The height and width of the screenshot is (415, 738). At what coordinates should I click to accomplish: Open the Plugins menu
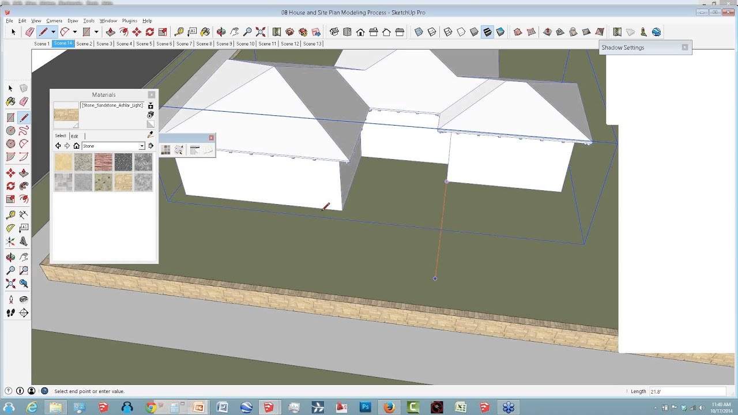point(130,21)
